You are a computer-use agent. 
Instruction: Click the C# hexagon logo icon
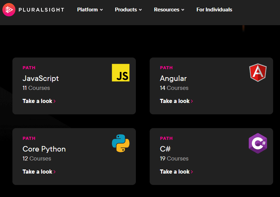pos(258,143)
